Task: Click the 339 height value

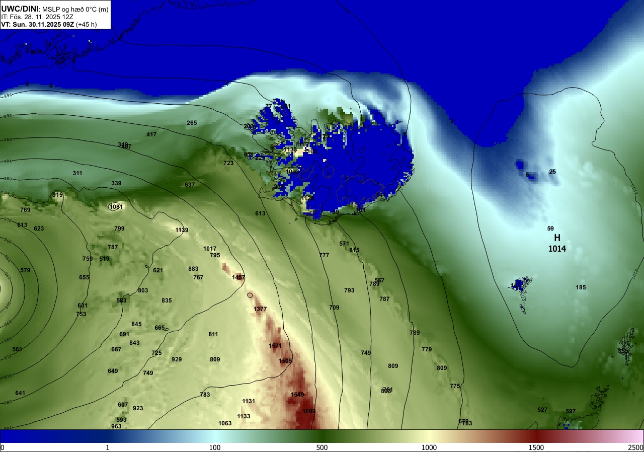Action: click(116, 183)
